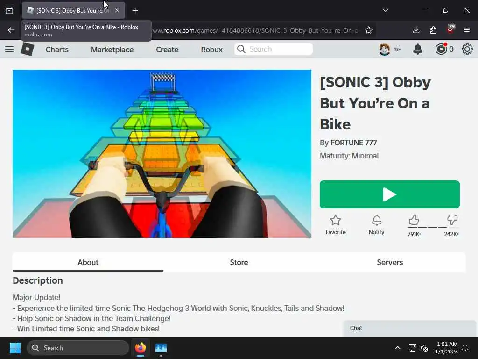478x359 pixels.
Task: Click the Major Update! line
Action: 36,298
